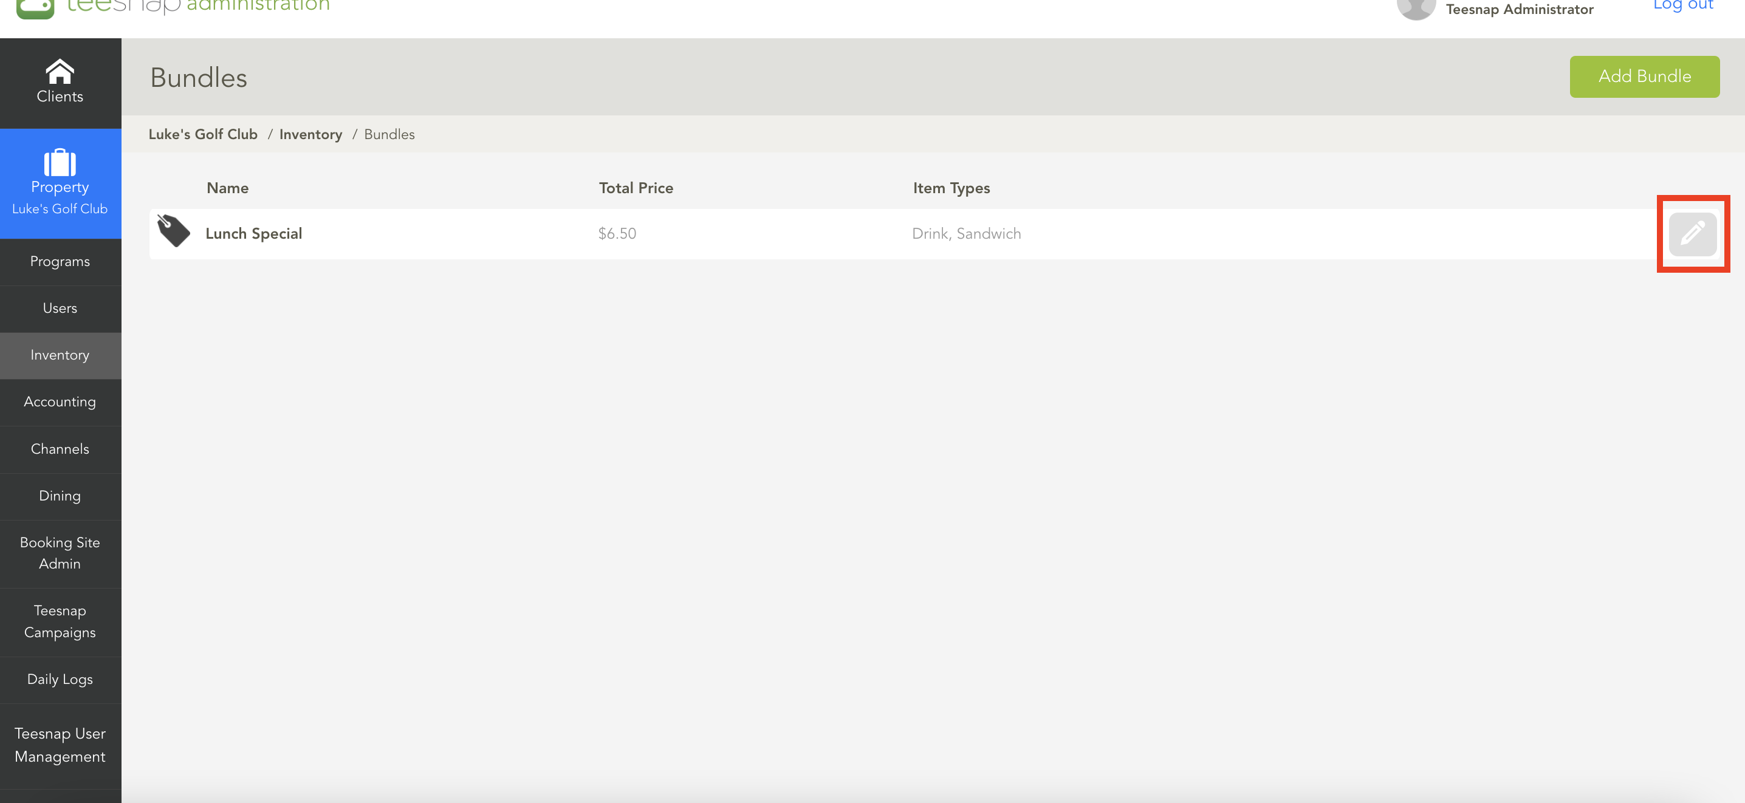Image resolution: width=1745 pixels, height=803 pixels.
Task: Expand the Channels section in sidebar
Action: (60, 448)
